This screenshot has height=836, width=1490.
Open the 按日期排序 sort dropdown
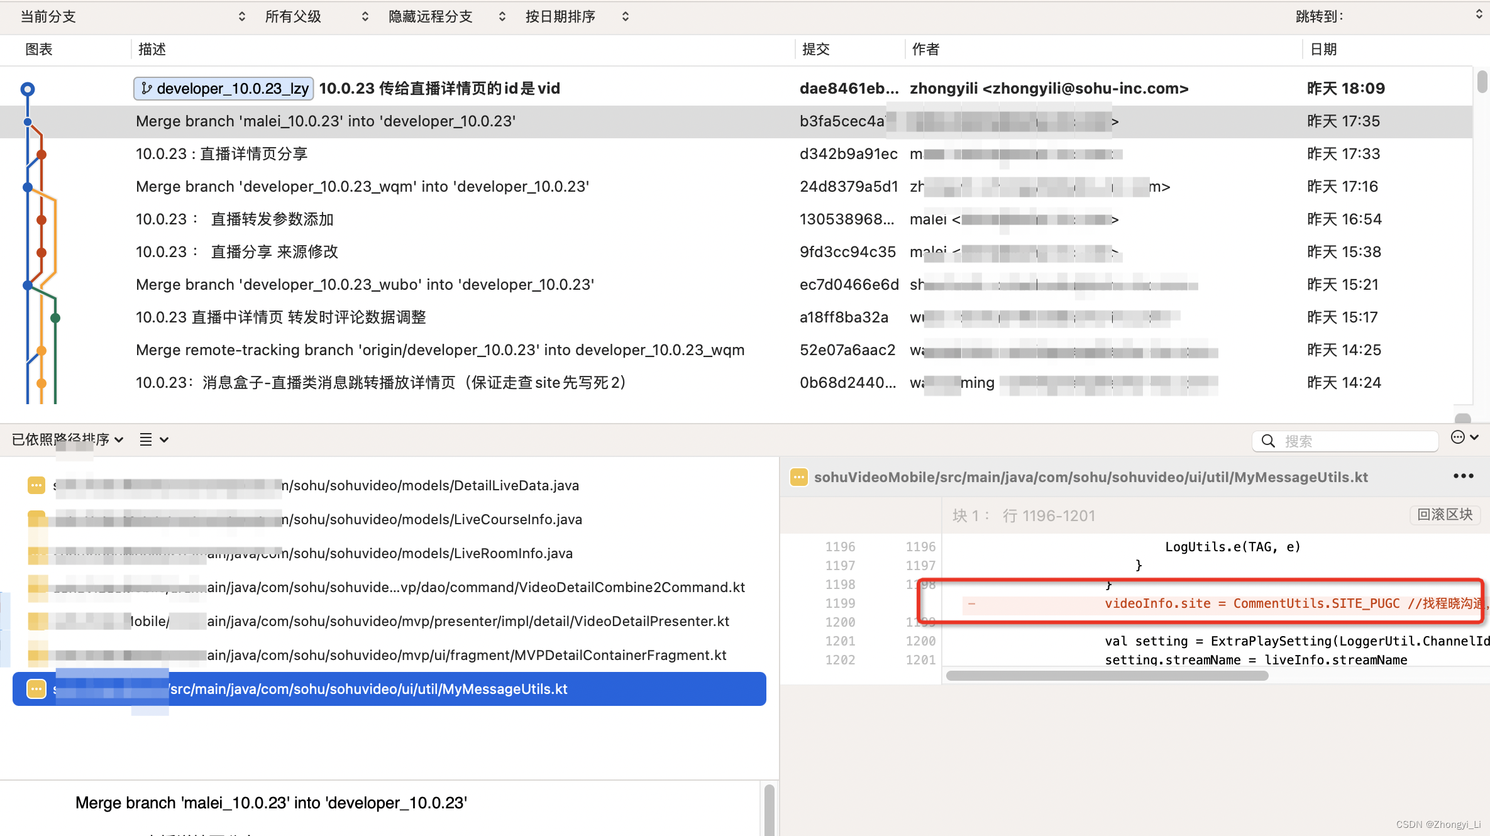[577, 17]
